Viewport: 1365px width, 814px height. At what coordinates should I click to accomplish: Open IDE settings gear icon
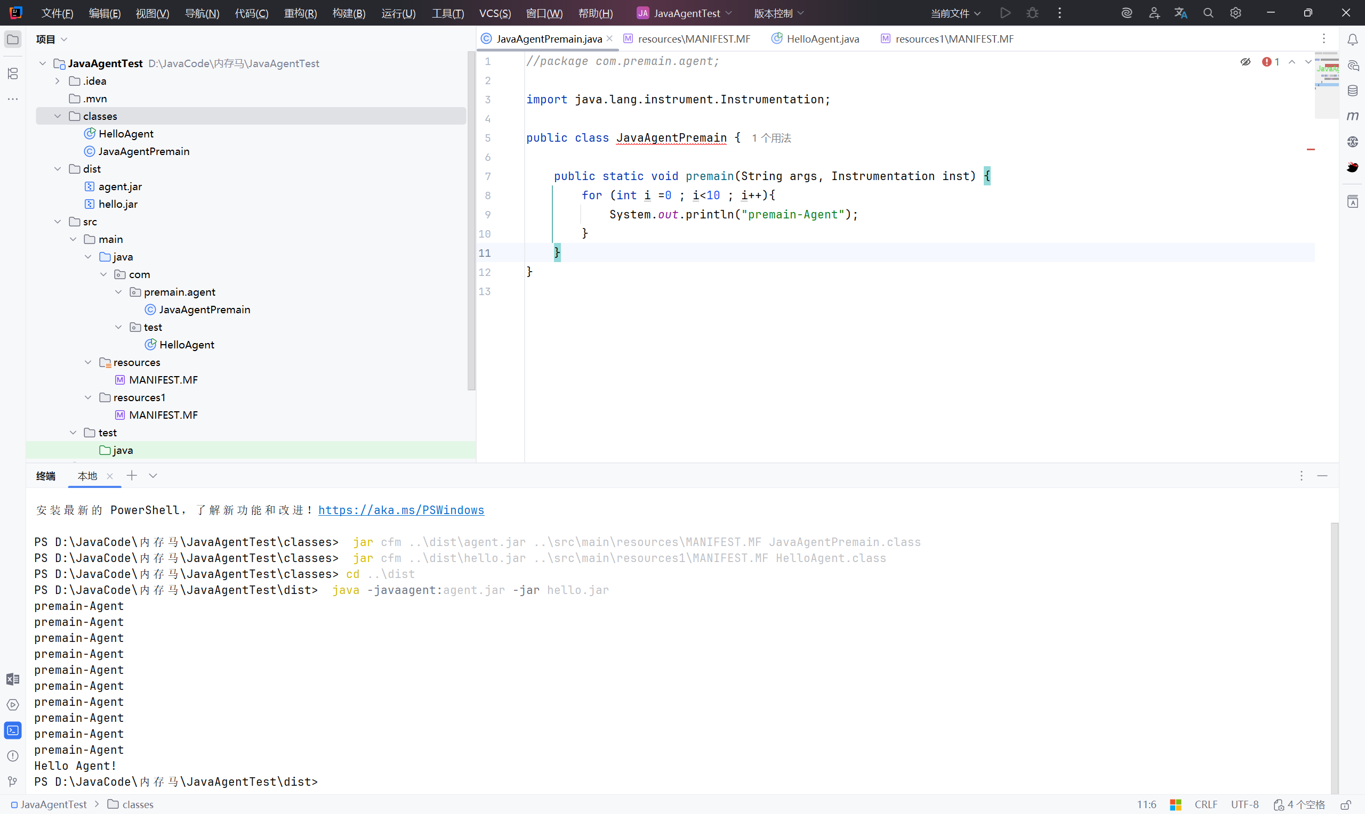tap(1235, 13)
